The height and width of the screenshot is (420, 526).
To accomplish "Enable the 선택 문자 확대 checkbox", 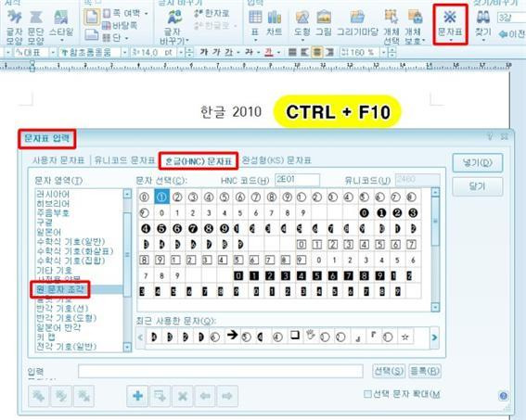I will (367, 394).
